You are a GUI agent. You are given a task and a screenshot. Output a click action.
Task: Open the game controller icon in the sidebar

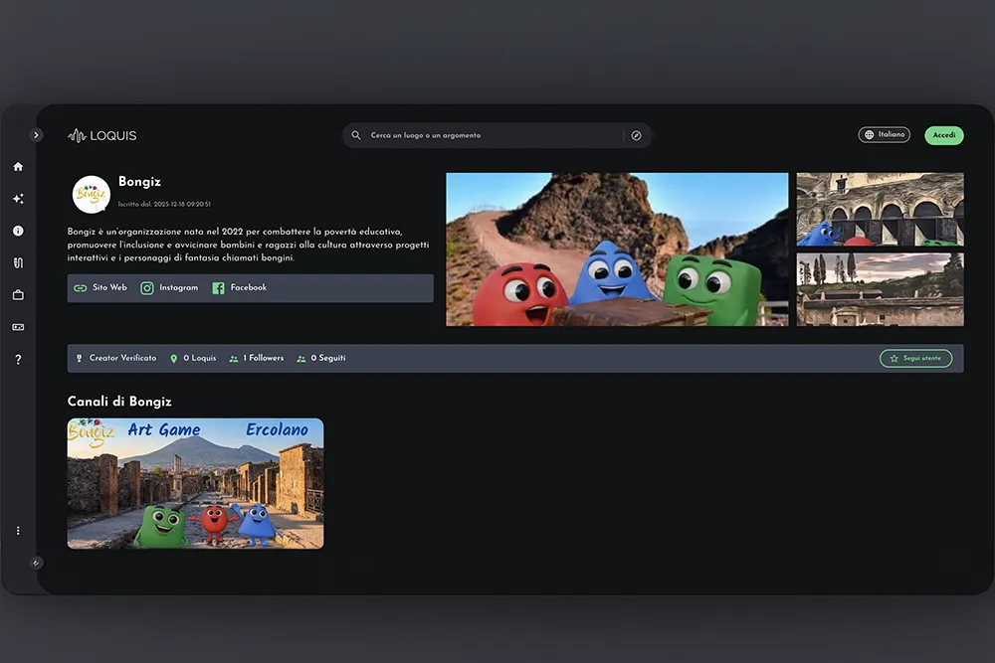click(x=18, y=327)
